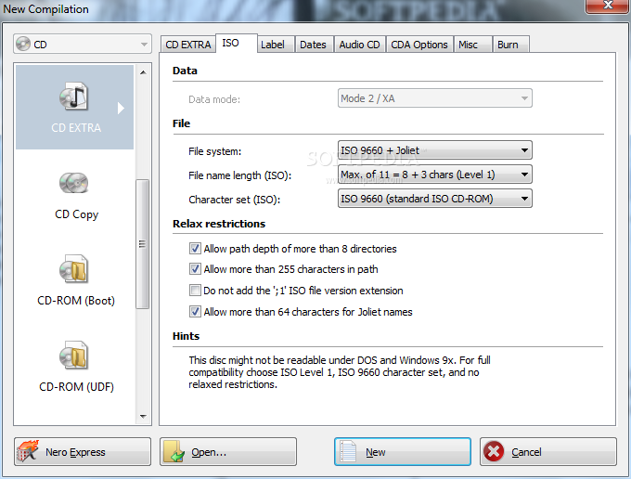Screen dimensions: 631x479
Task: Open the Burn tab
Action: pos(511,45)
